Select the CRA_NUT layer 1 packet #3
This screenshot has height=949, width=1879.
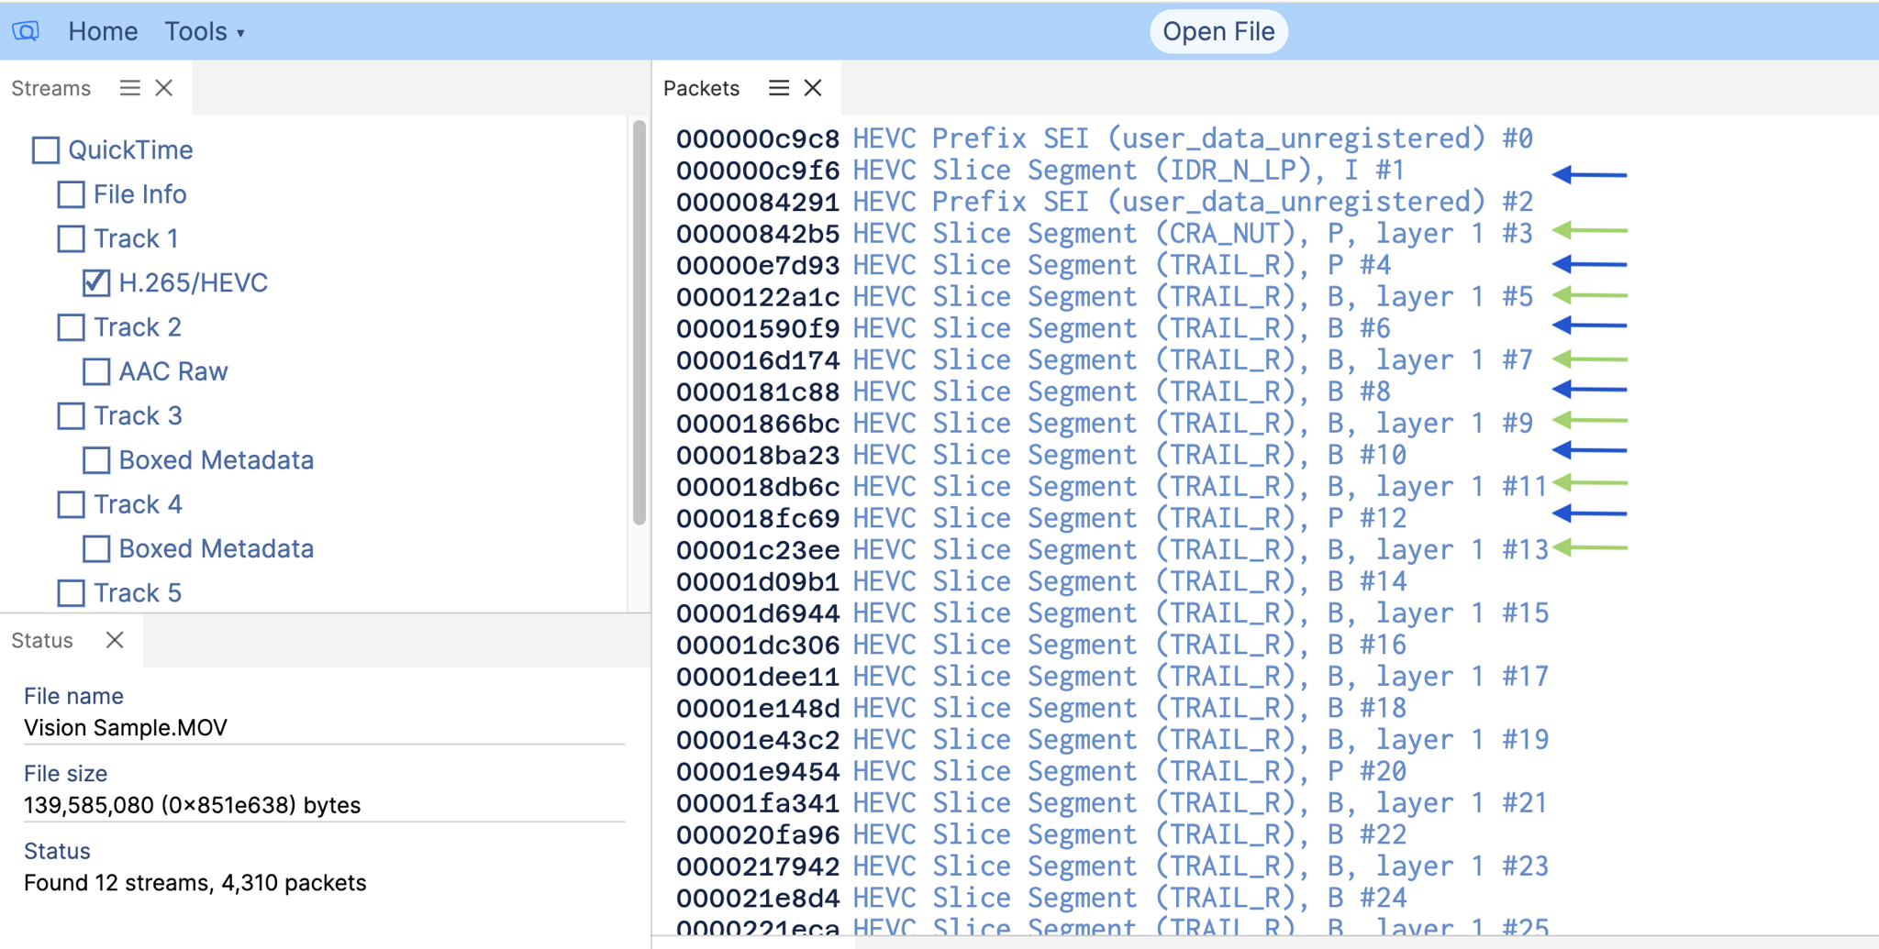click(x=1101, y=234)
